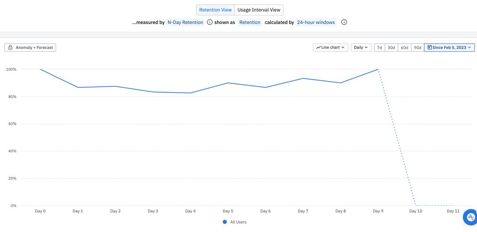This screenshot has width=477, height=232.
Task: Click the Day 9 peak on retention line
Action: 378,70
